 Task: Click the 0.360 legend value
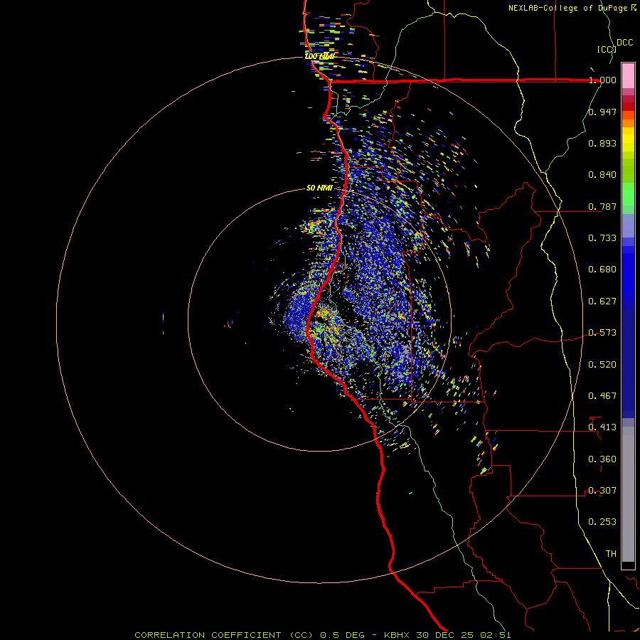[x=602, y=459]
